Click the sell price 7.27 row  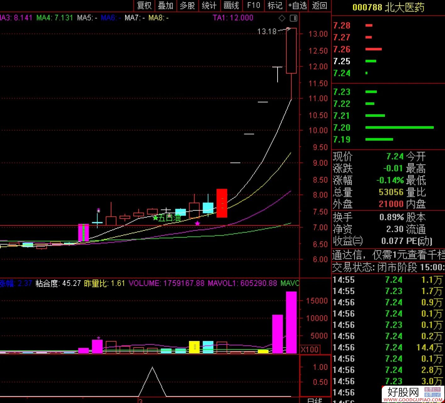click(388, 37)
